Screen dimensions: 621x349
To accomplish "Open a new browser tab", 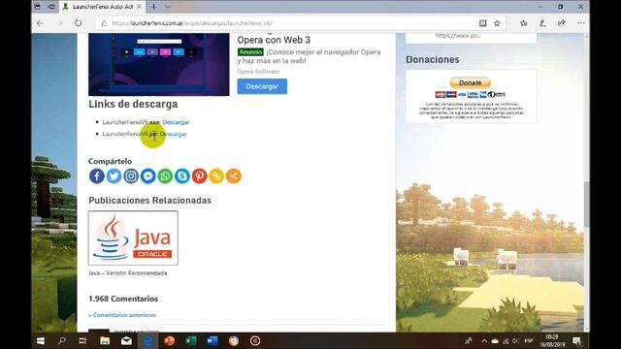I will tap(154, 7).
